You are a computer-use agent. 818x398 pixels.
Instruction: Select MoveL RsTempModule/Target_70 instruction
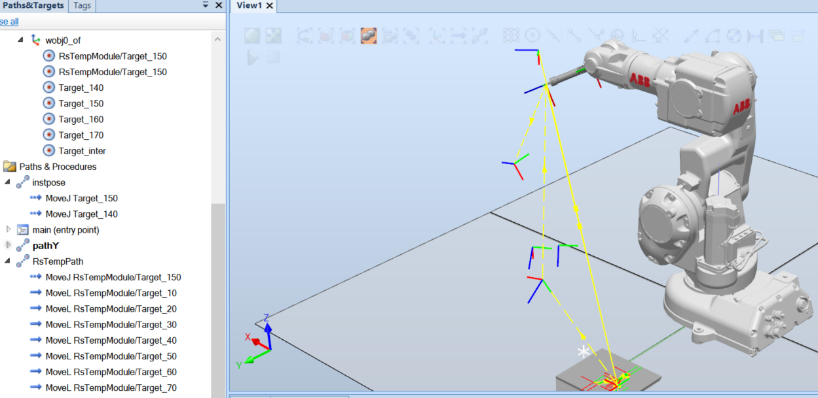pyautogui.click(x=111, y=388)
